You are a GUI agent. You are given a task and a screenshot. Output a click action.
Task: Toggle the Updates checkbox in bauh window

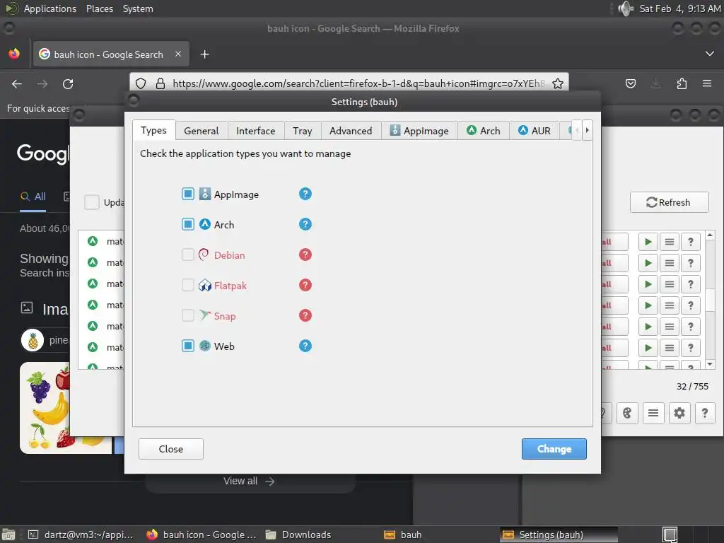[91, 202]
